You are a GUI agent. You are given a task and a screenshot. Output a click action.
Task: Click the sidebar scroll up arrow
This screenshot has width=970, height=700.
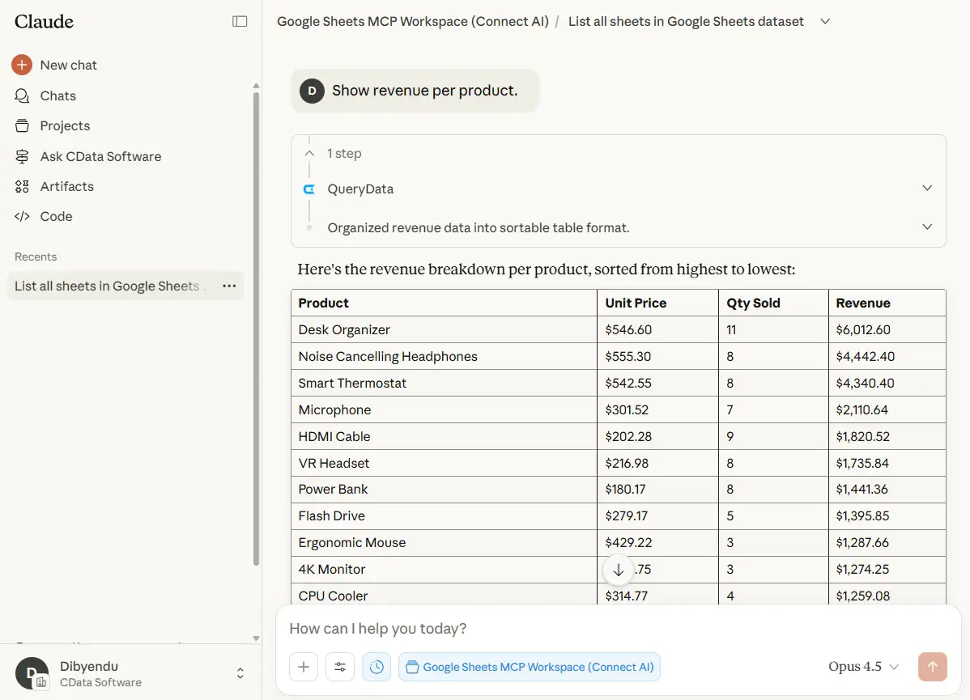[x=256, y=86]
